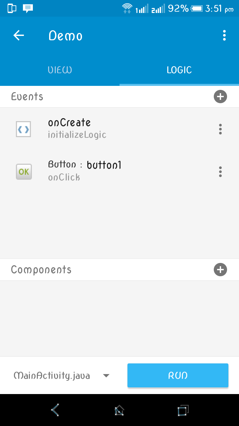
Task: Open options for button1 onClick event
Action: pyautogui.click(x=220, y=172)
